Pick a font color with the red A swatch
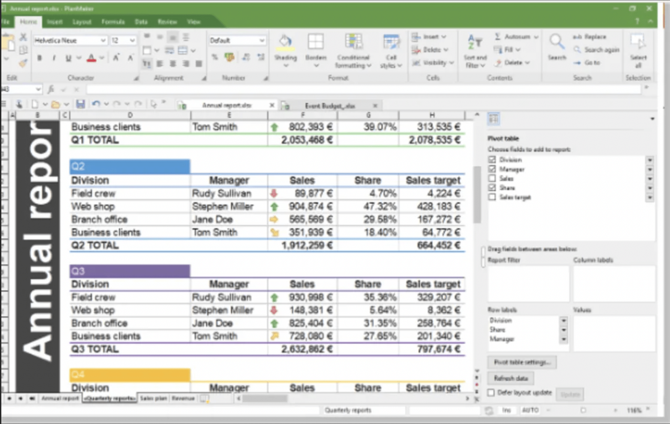Viewport: 670px width, 424px height. point(91,58)
